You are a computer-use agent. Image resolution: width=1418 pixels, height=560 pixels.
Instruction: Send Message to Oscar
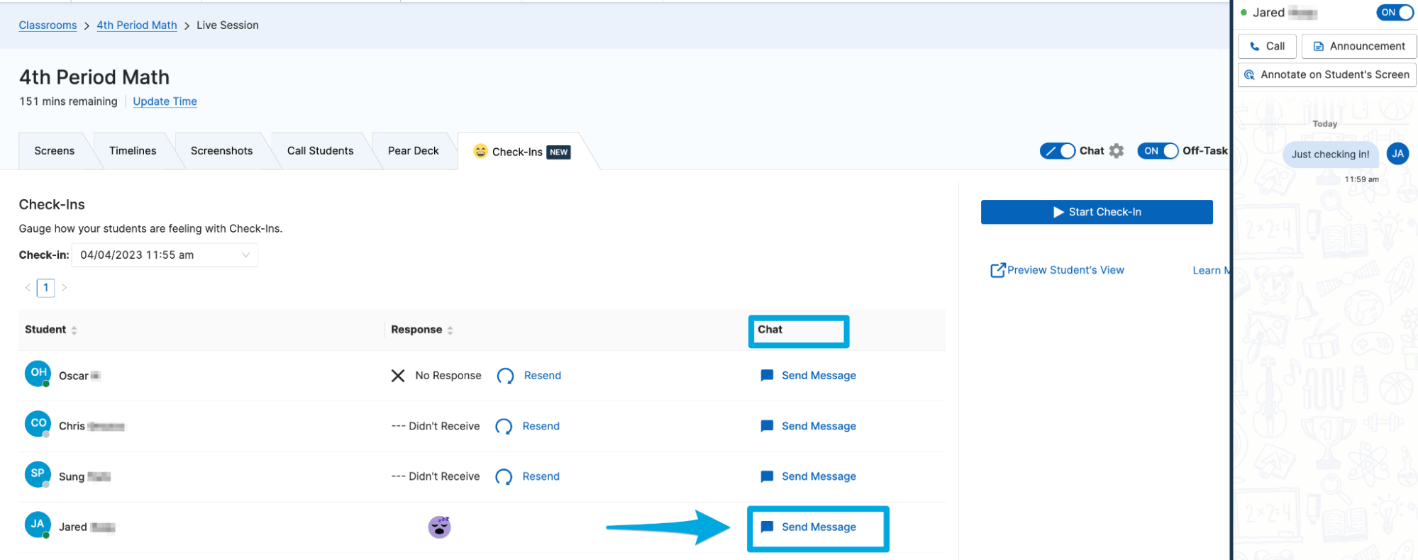coord(819,376)
